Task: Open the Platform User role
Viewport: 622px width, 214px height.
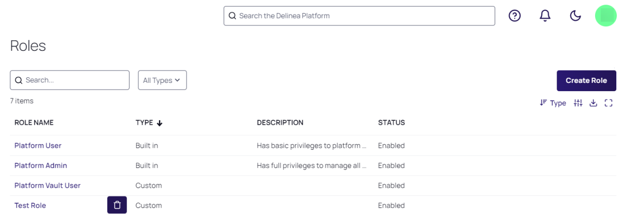Action: pos(38,146)
